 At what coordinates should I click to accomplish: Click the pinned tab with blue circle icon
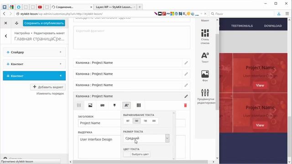coord(19,7)
